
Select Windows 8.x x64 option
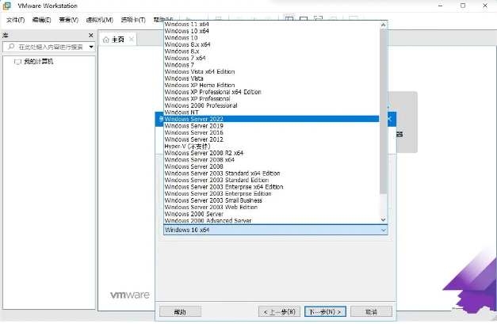pos(271,44)
